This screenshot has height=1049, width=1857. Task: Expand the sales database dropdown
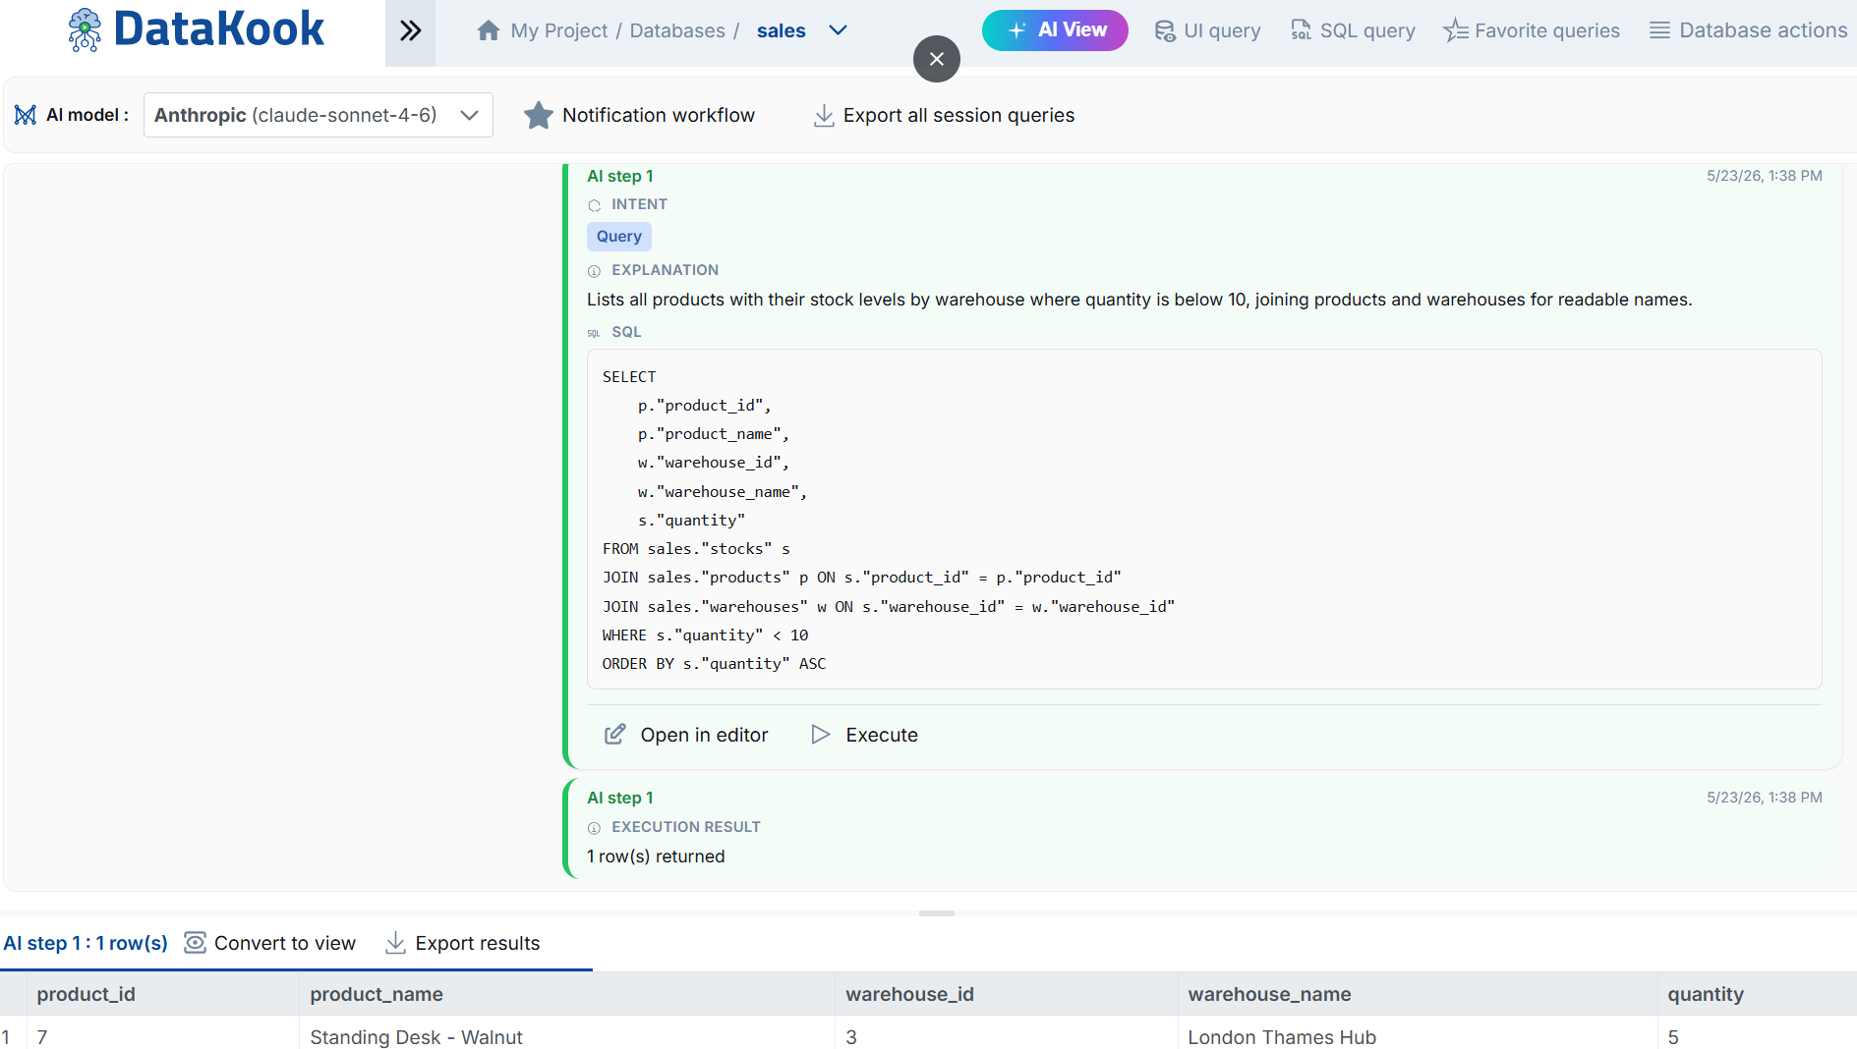coord(838,30)
